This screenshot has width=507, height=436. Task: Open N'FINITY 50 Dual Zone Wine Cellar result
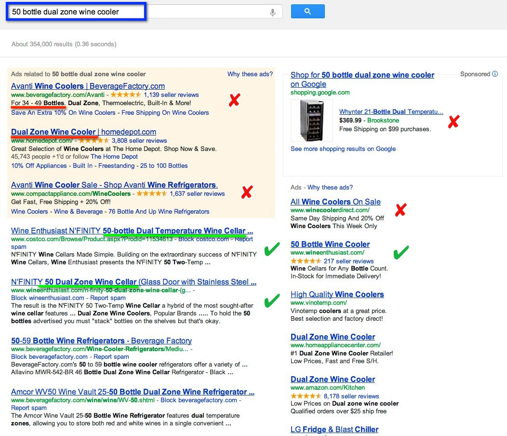pyautogui.click(x=133, y=282)
